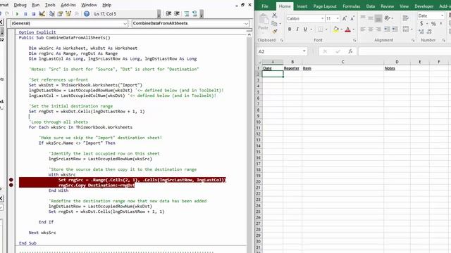Click the Insert Function fx icon
The width and height of the screenshot is (451, 253).
350,51
